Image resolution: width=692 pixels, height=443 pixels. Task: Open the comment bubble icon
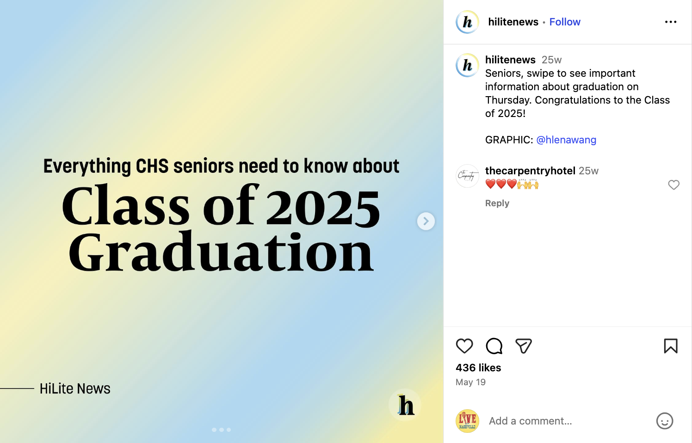[x=494, y=346]
